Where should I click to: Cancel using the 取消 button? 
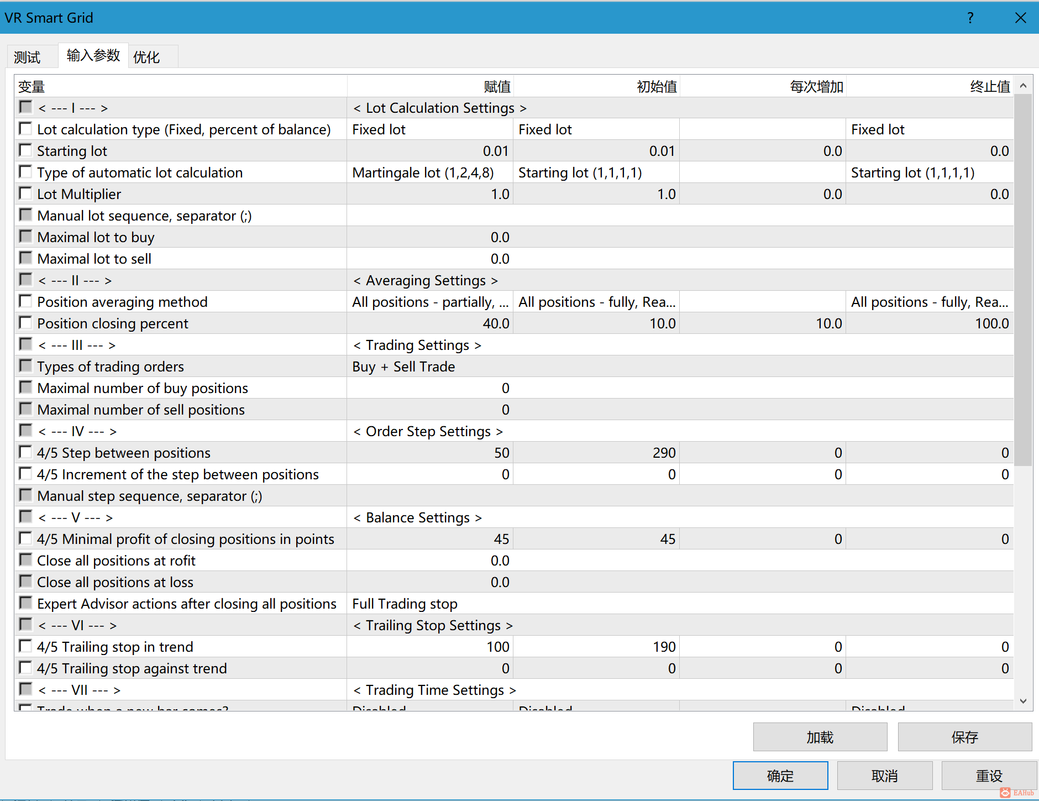(x=885, y=776)
